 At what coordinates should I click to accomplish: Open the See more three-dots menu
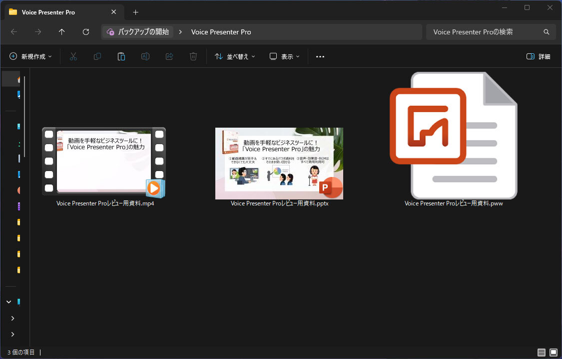click(320, 56)
